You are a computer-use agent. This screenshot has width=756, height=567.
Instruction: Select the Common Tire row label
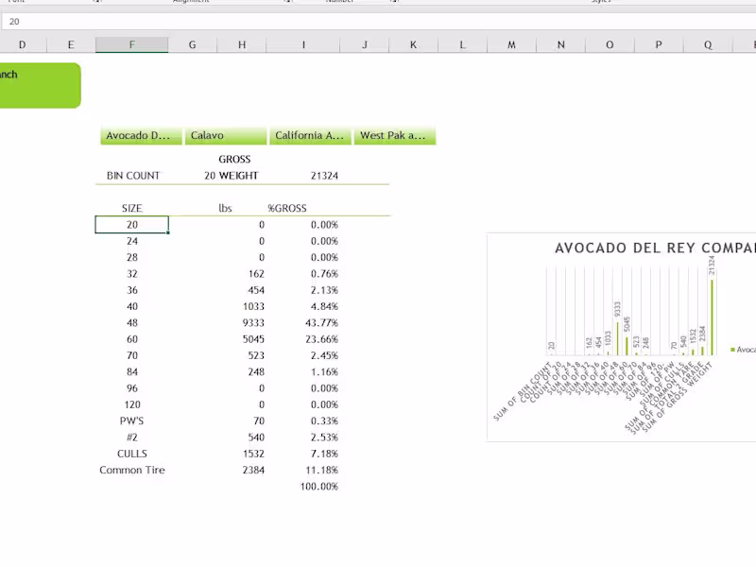pos(131,470)
